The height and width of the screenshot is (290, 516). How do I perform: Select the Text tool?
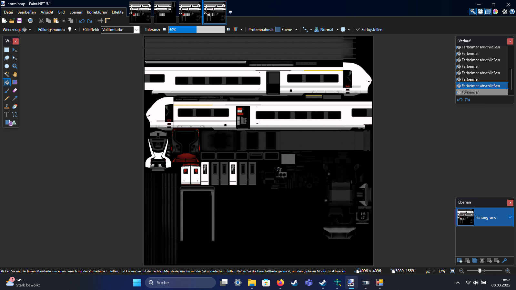(7, 115)
